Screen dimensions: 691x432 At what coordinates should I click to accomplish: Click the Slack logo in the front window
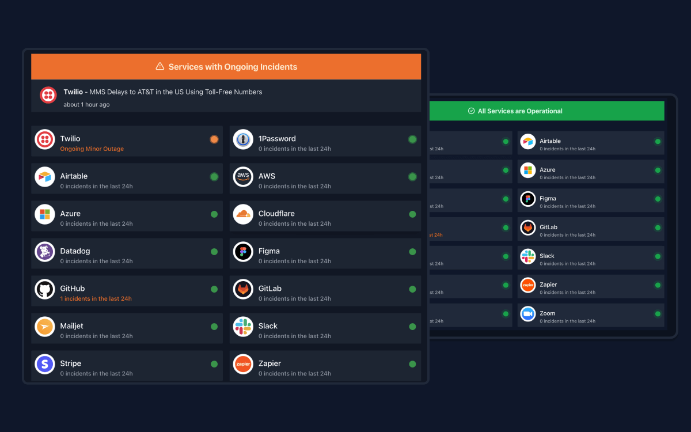click(x=243, y=327)
